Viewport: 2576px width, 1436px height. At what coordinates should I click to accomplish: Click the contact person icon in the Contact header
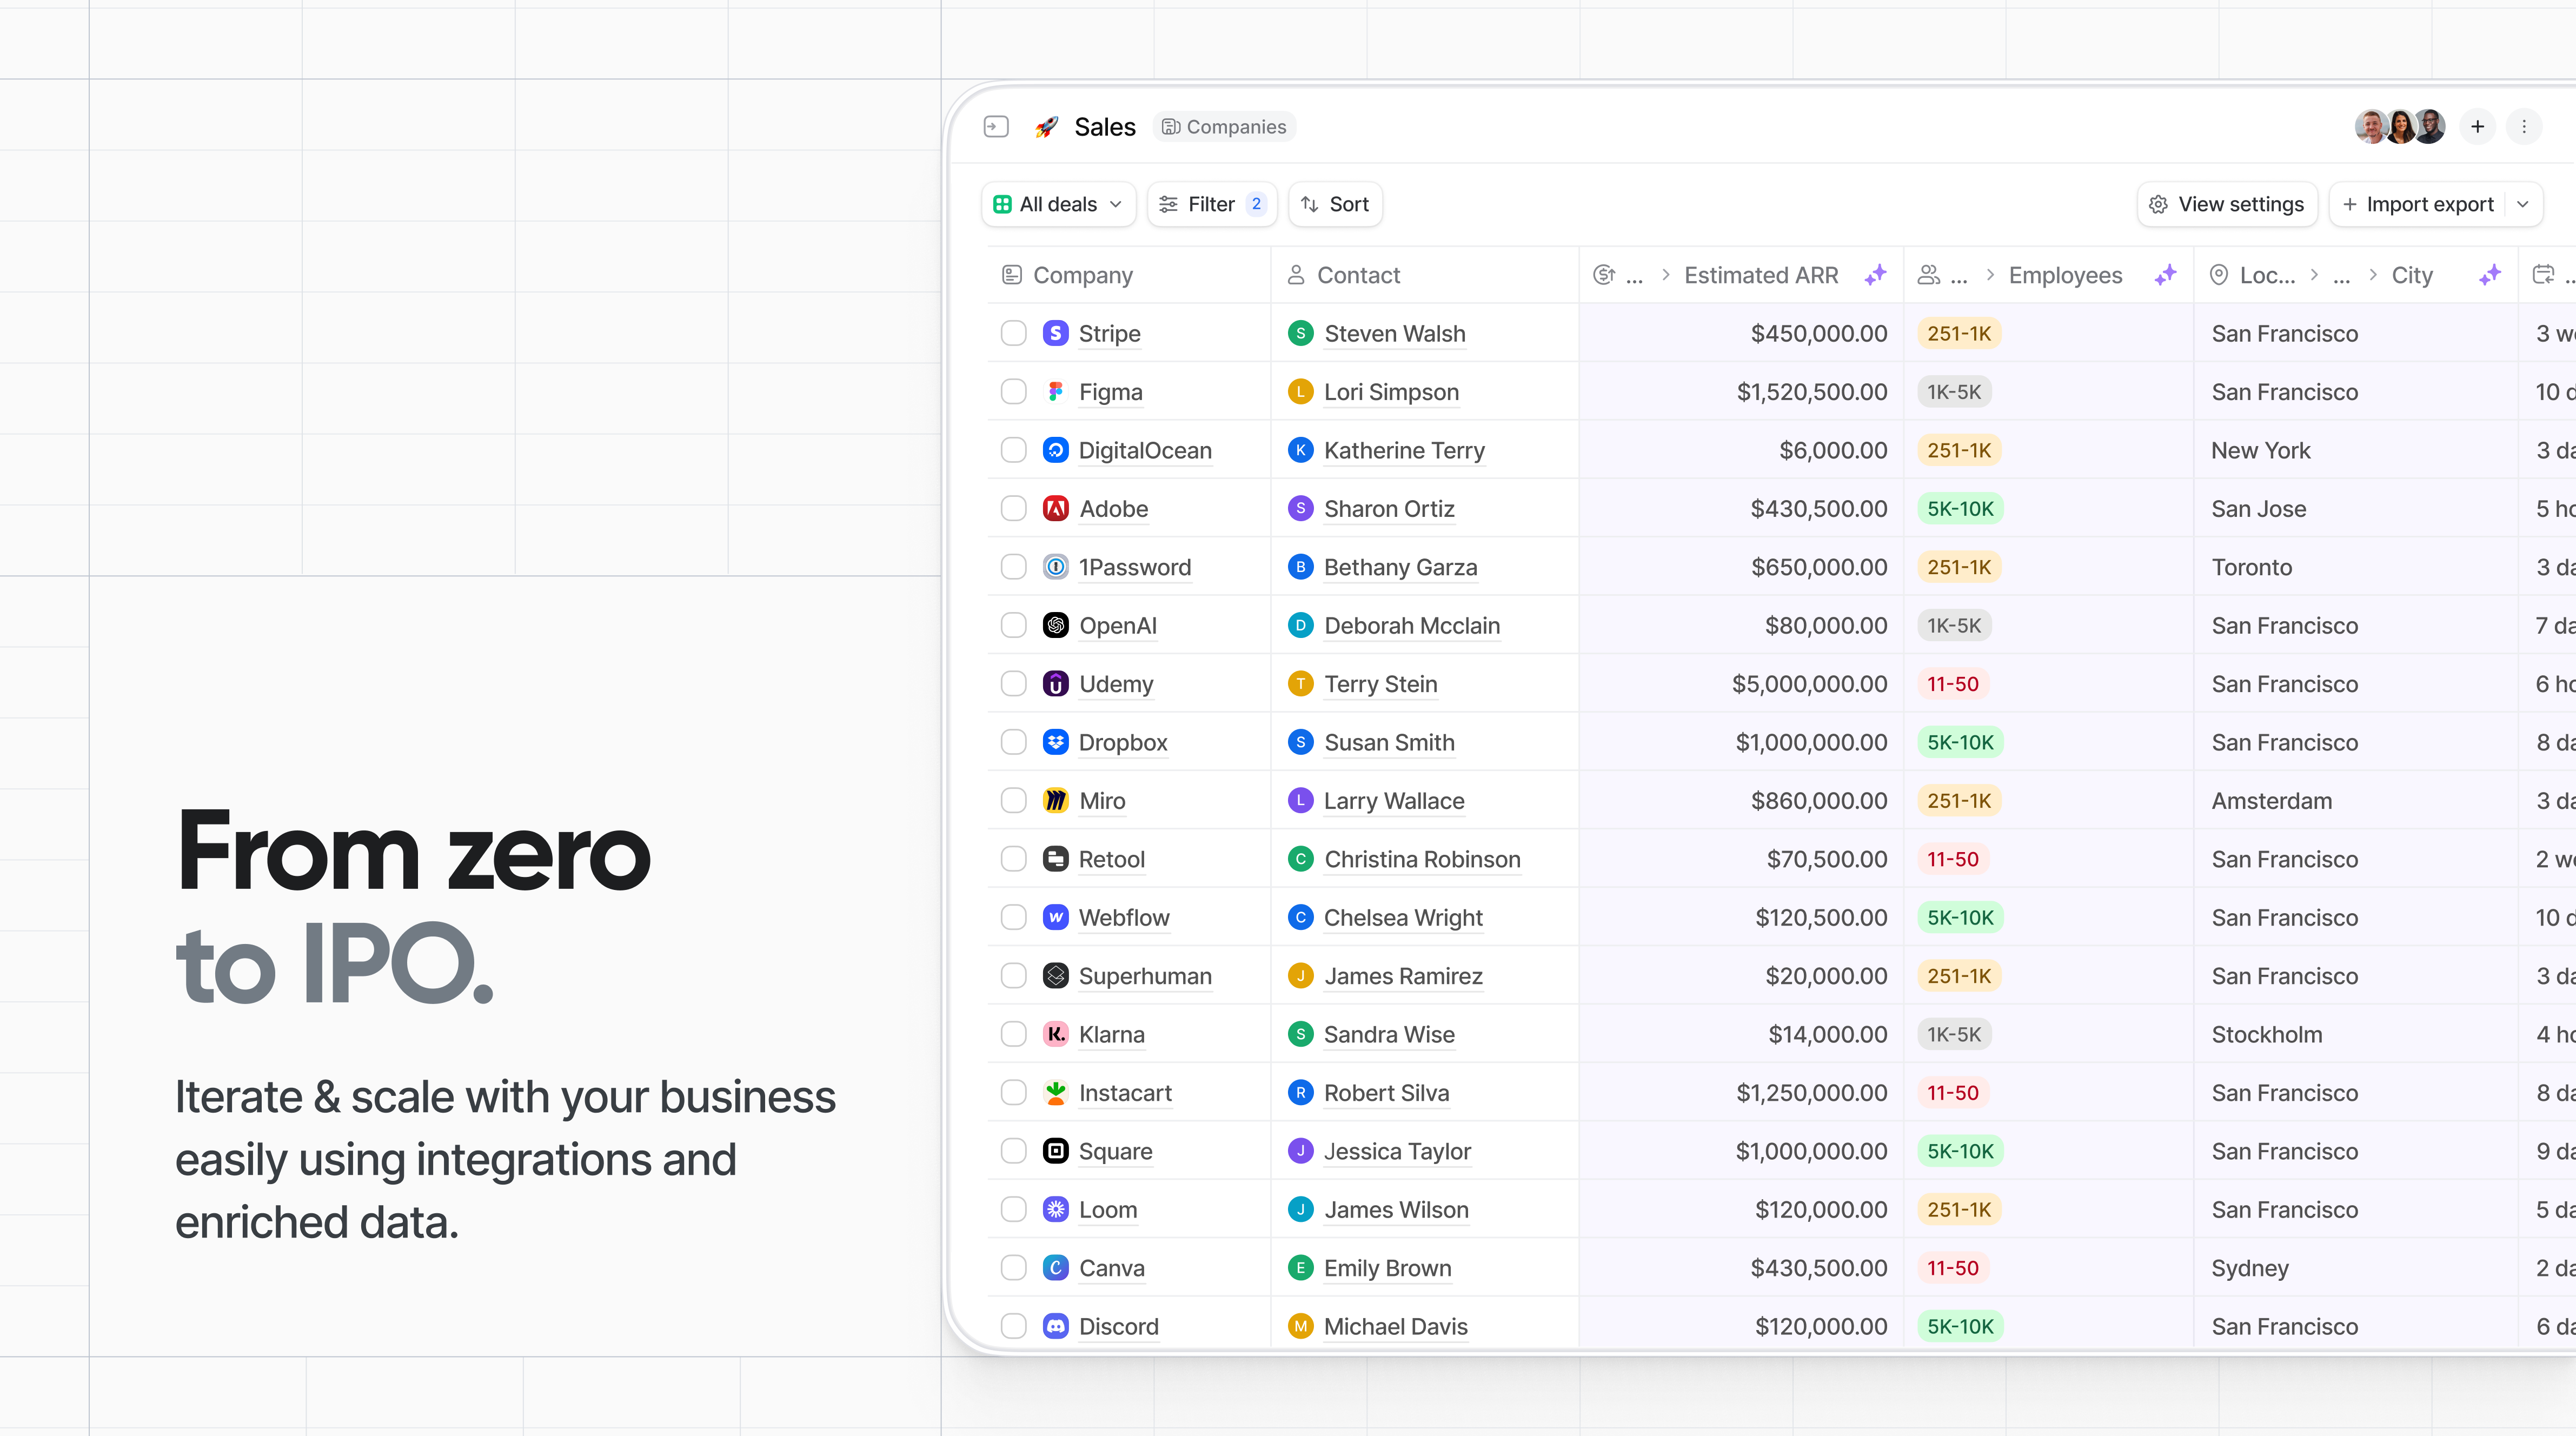point(1296,274)
